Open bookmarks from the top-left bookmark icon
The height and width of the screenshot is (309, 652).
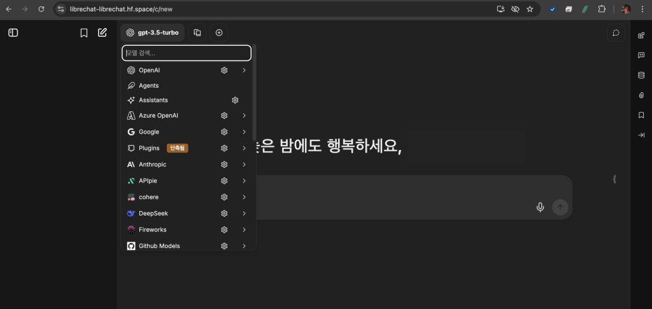pos(84,33)
